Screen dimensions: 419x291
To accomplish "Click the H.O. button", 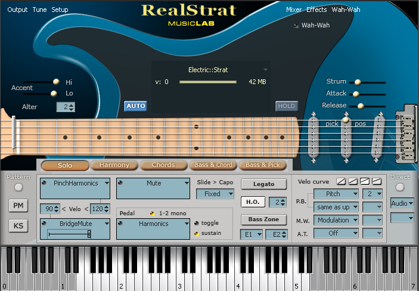I will (x=253, y=202).
